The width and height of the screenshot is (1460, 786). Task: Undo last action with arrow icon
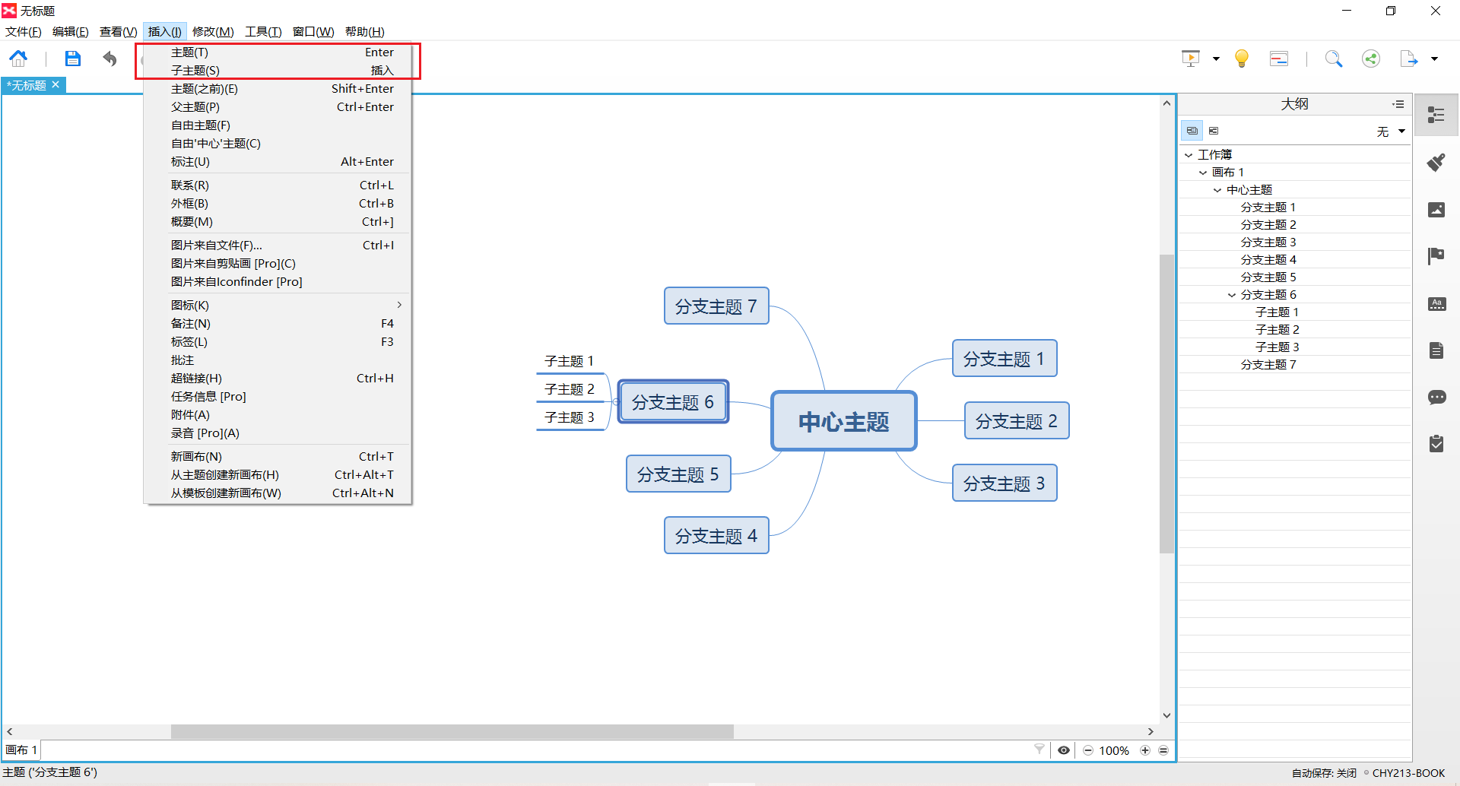tap(110, 59)
